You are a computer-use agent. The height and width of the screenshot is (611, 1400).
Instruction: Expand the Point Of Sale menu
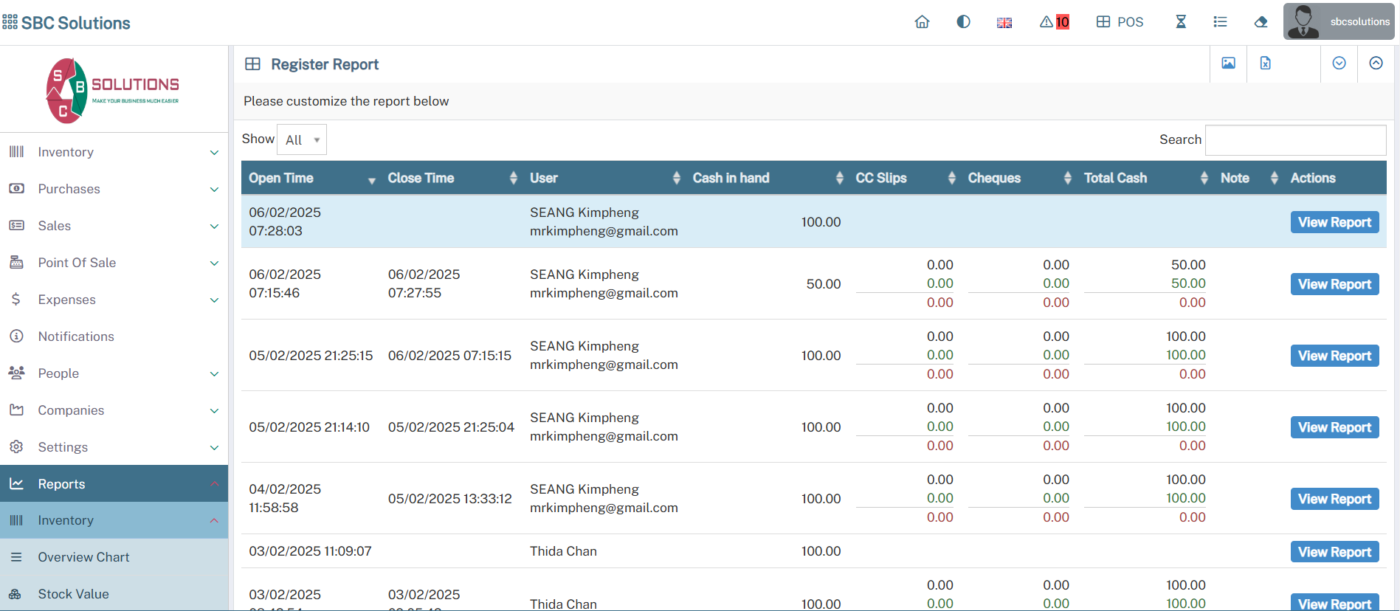point(114,263)
